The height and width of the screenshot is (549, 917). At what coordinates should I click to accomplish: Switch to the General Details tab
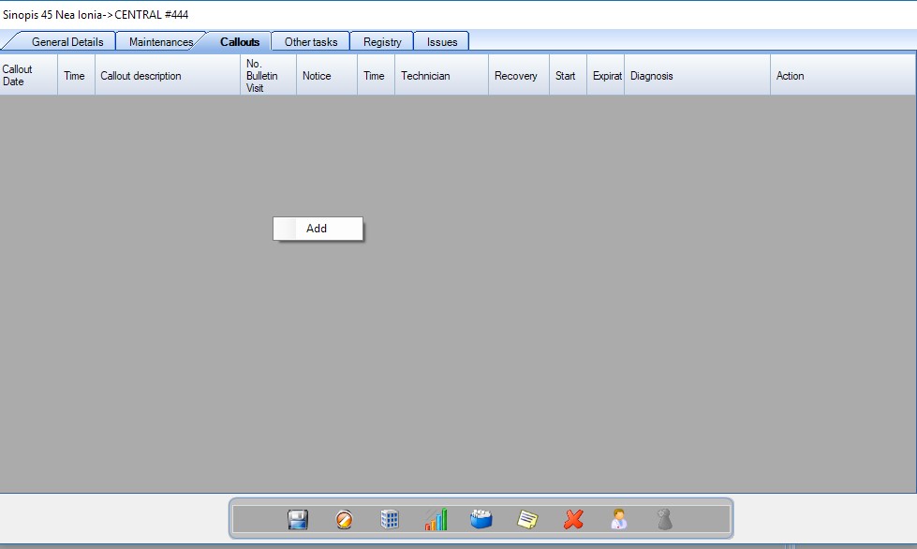[x=67, y=42]
